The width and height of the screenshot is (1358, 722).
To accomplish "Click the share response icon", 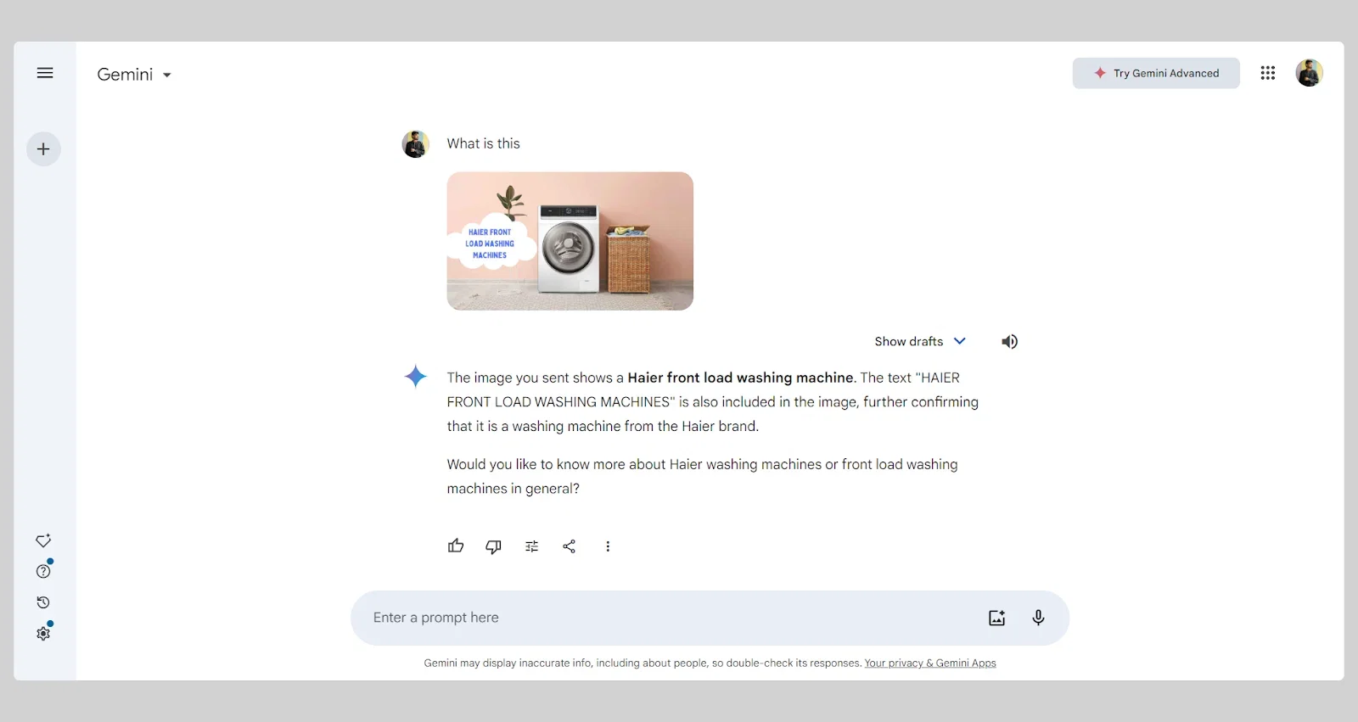I will 570,546.
